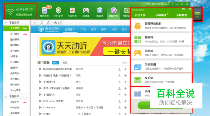Open the 分类 tab
The image size is (210, 116).
coord(114,29)
